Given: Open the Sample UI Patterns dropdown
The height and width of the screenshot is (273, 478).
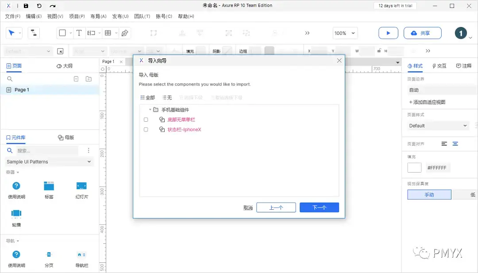Looking at the screenshot, I should tap(49, 161).
